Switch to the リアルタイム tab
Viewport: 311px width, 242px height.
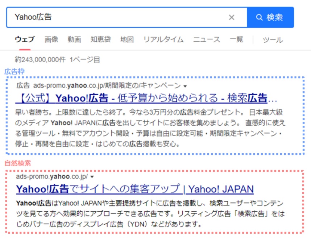163,39
